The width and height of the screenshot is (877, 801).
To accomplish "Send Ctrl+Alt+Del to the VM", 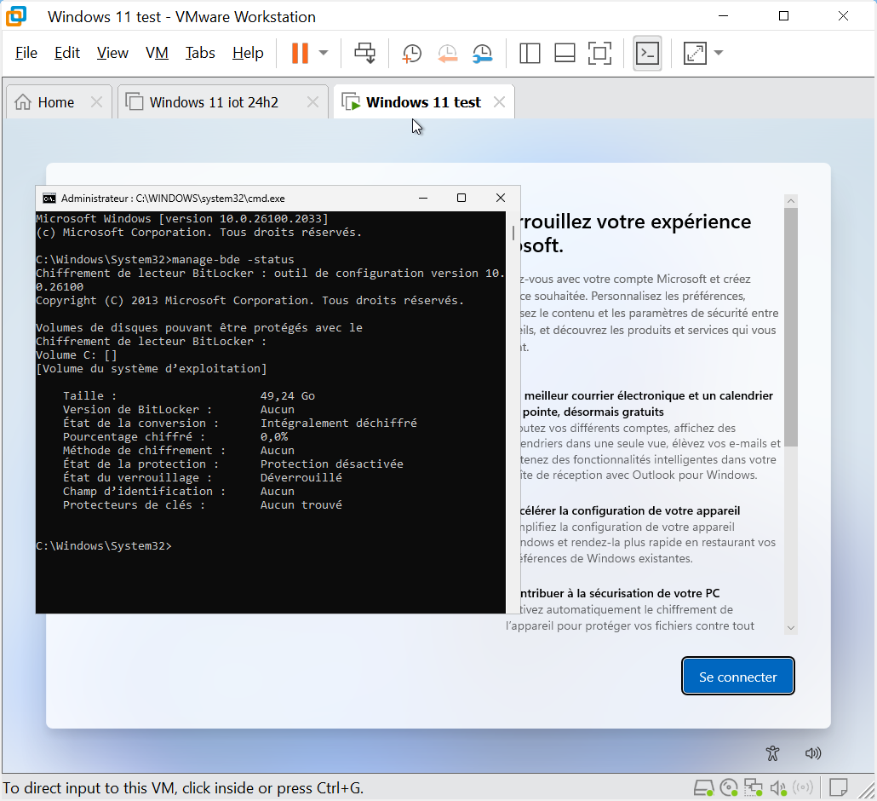I will [364, 53].
